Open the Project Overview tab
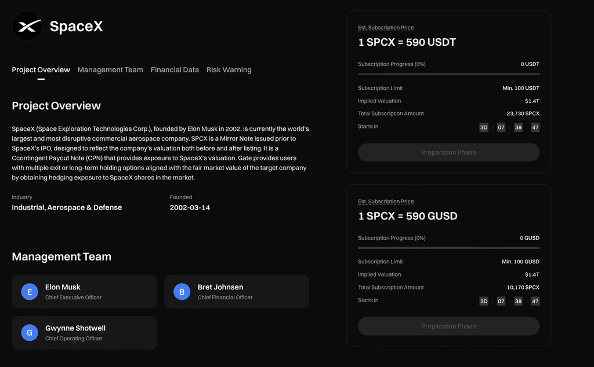This screenshot has height=367, width=594. (41, 70)
